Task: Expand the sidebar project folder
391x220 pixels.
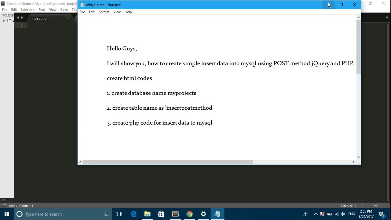Action: 4,20
